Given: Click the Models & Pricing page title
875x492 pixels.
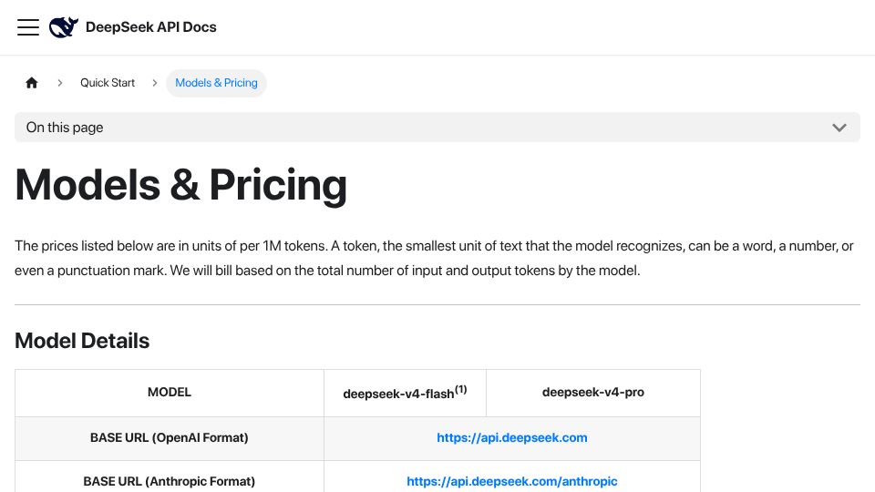Looking at the screenshot, I should [x=180, y=185].
